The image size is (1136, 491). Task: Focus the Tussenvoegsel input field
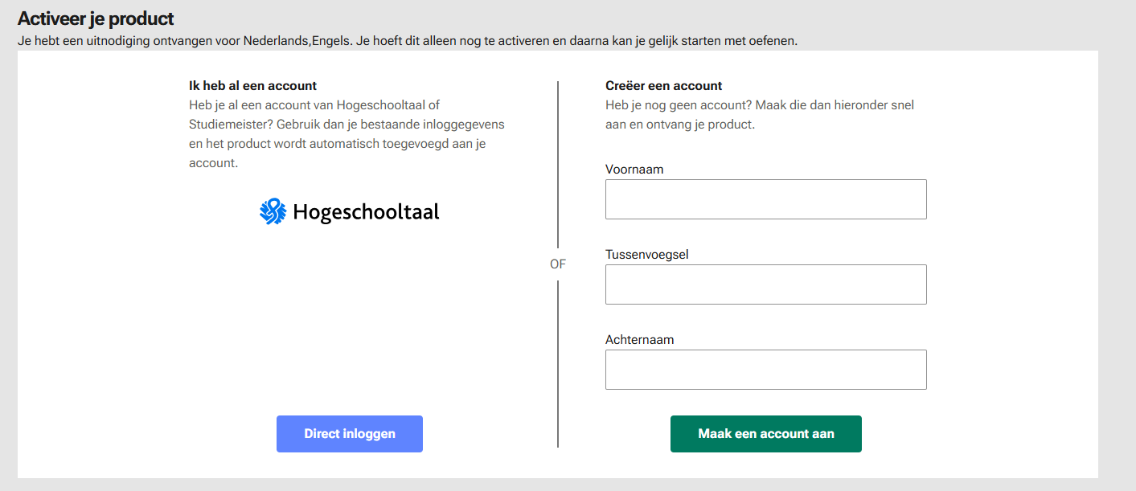[765, 284]
